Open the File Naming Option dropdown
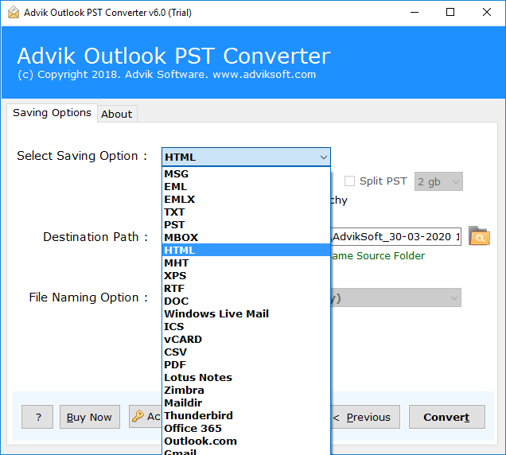 395,297
